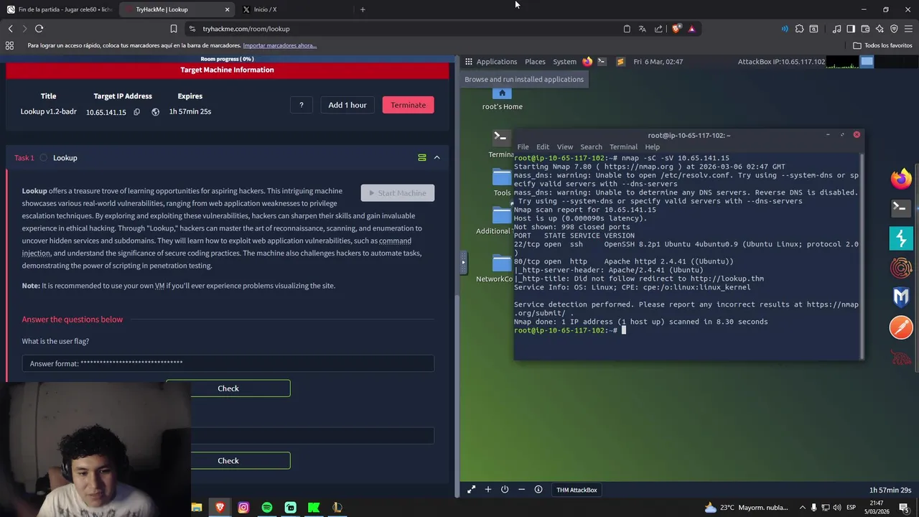Click the THM AttackBox label button
The height and width of the screenshot is (517, 919).
pyautogui.click(x=577, y=490)
